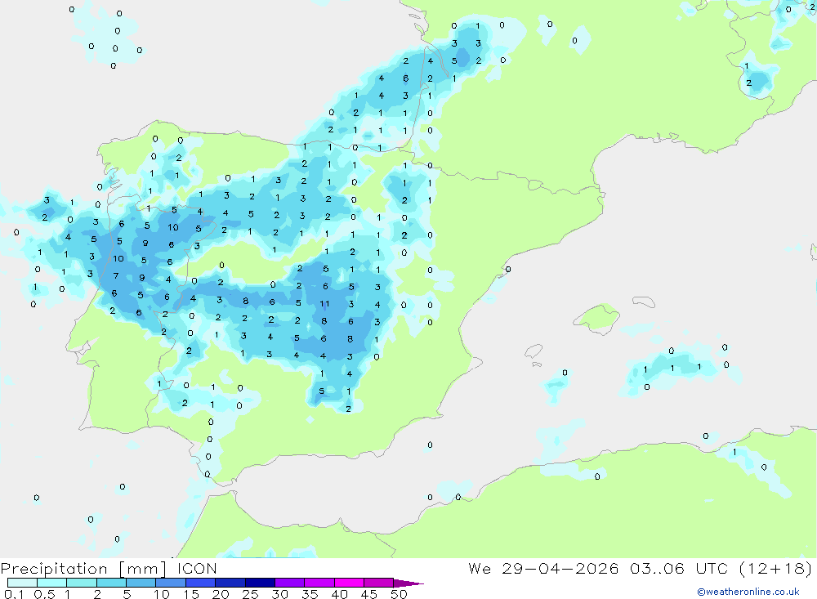
Task: Click the 03..06 UTC time text
Action: tap(678, 568)
